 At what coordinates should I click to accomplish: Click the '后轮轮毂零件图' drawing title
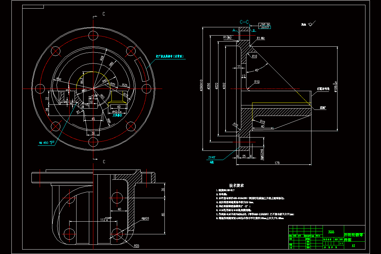(354, 238)
